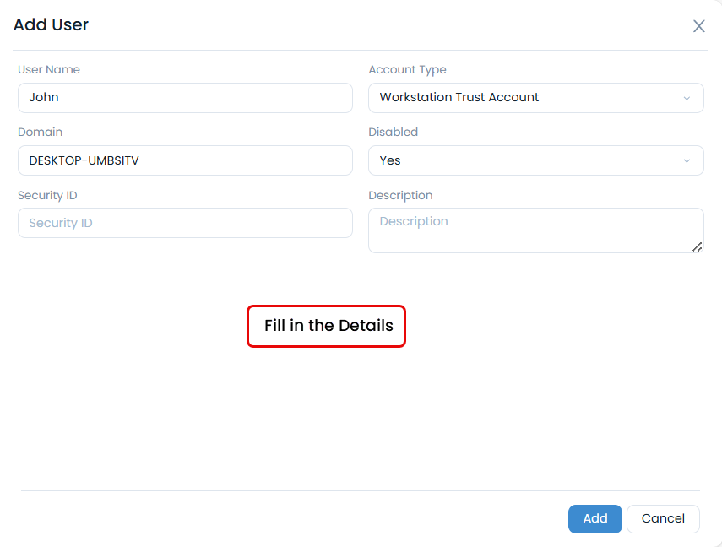Click the Description box resize handle

[x=698, y=246]
